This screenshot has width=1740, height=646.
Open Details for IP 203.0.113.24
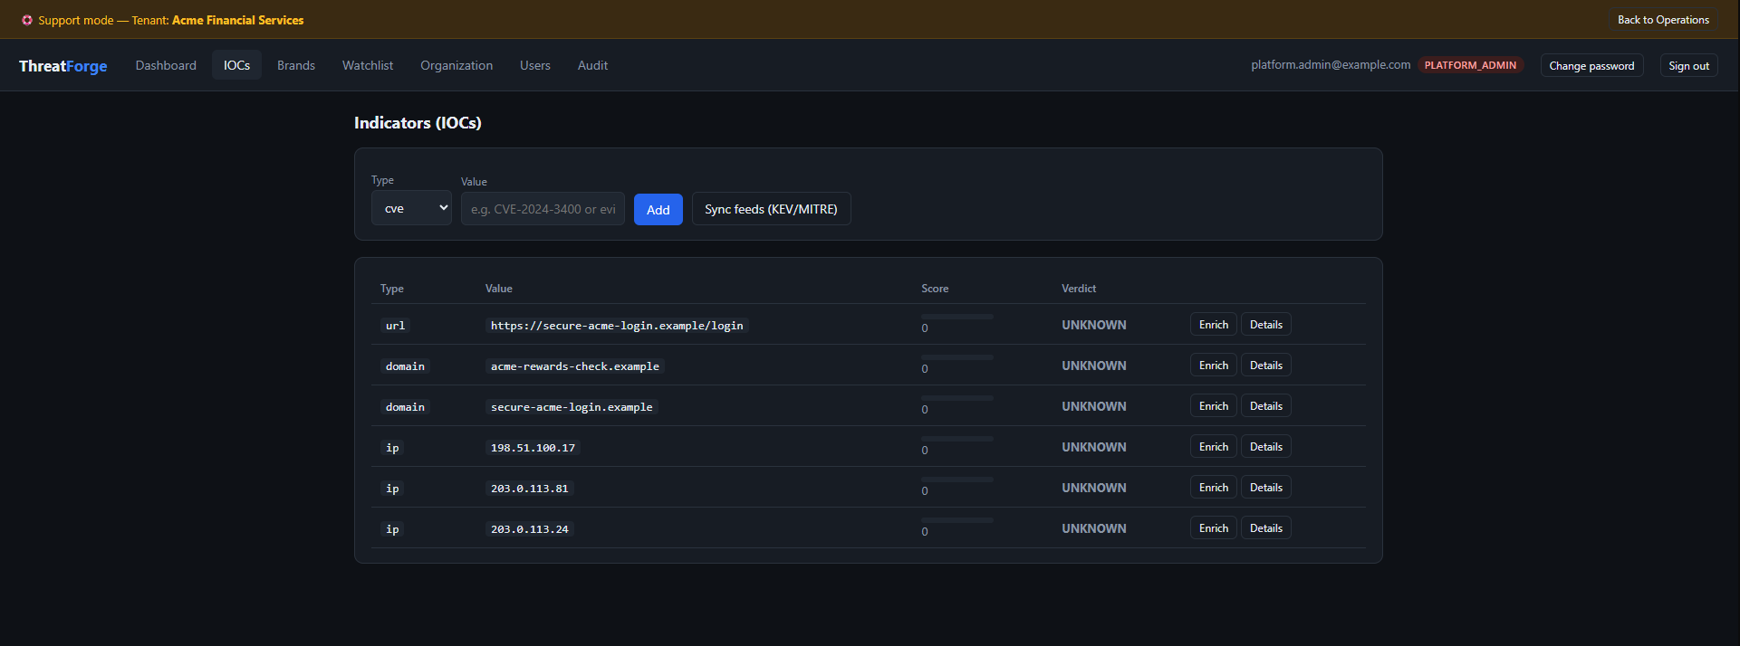pyautogui.click(x=1265, y=528)
